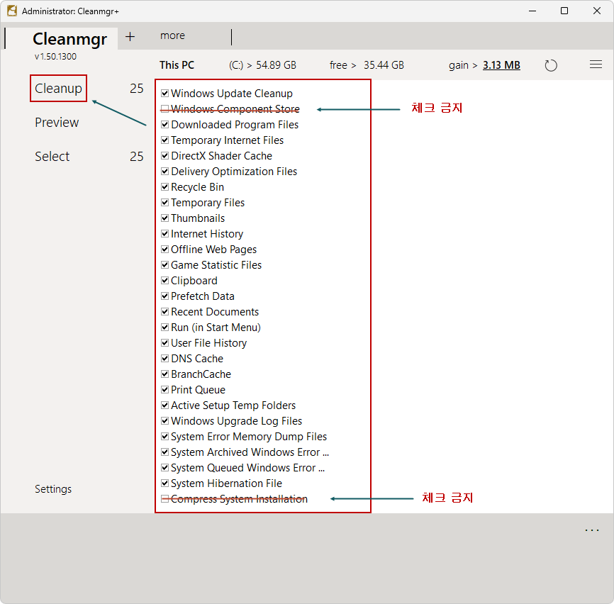Image resolution: width=614 pixels, height=604 pixels.
Task: Click Select in the sidebar
Action: [52, 157]
